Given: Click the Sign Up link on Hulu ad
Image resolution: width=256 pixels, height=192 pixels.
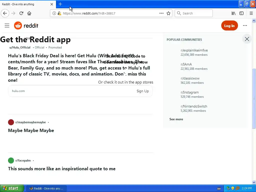Looking at the screenshot, I should point(143,91).
